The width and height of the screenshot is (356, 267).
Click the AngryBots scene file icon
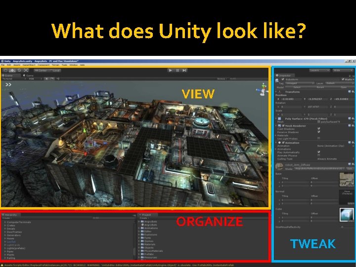(142, 225)
